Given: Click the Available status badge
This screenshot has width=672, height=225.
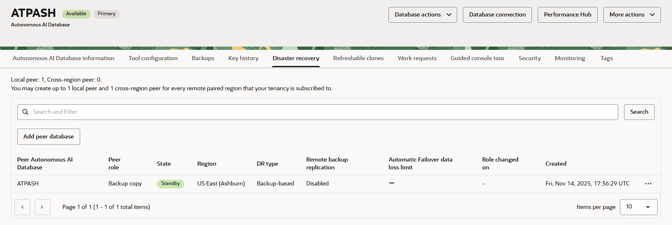Looking at the screenshot, I should 76,14.
